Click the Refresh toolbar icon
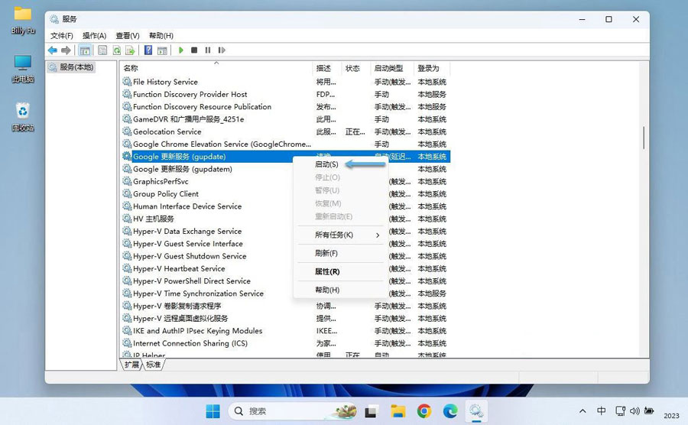The width and height of the screenshot is (688, 425). (x=117, y=50)
